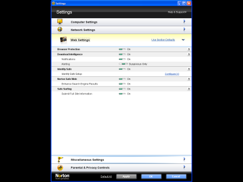This screenshot has height=182, width=243.
Task: Open help for Norton Safe Web
Action: tap(189, 79)
